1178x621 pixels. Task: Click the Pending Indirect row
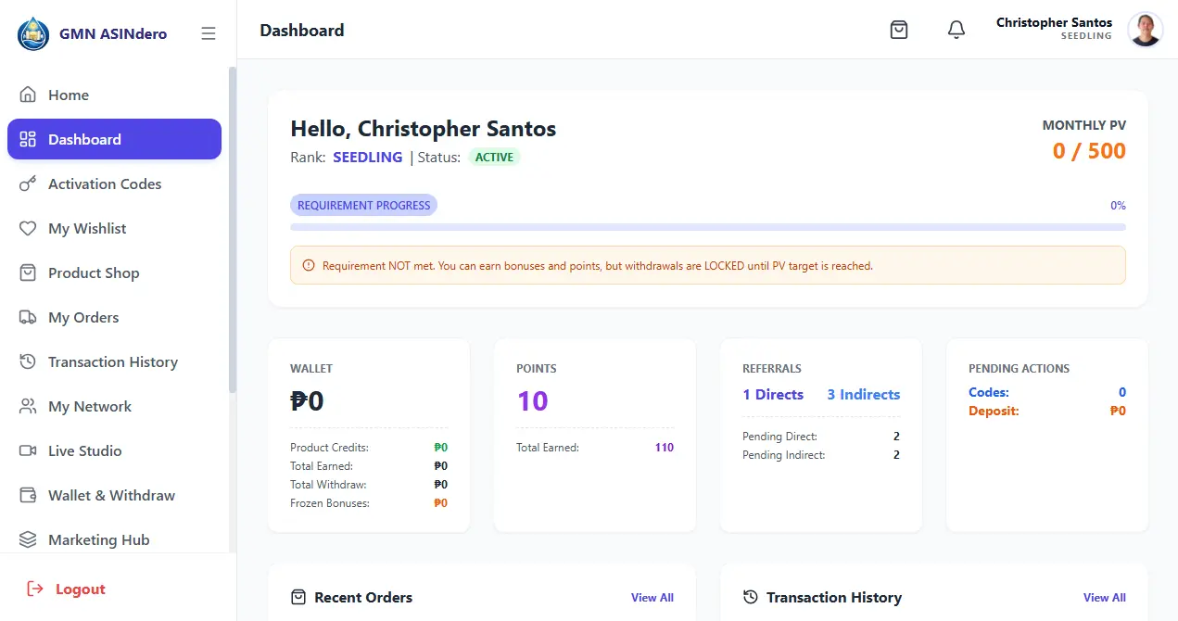click(821, 455)
